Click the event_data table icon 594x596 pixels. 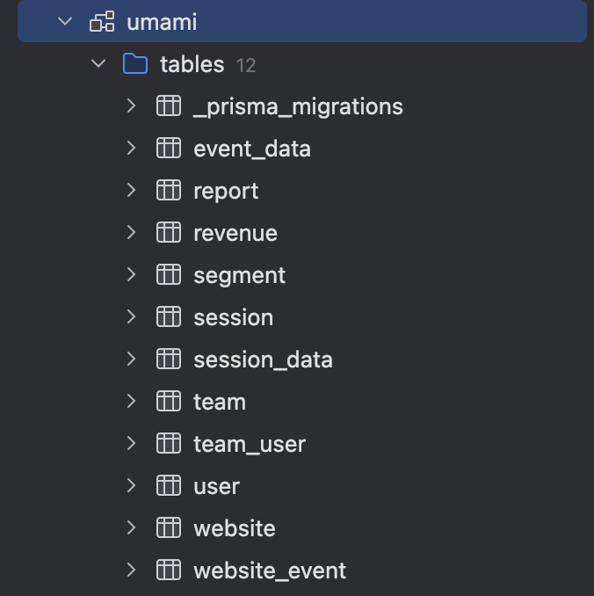point(168,149)
